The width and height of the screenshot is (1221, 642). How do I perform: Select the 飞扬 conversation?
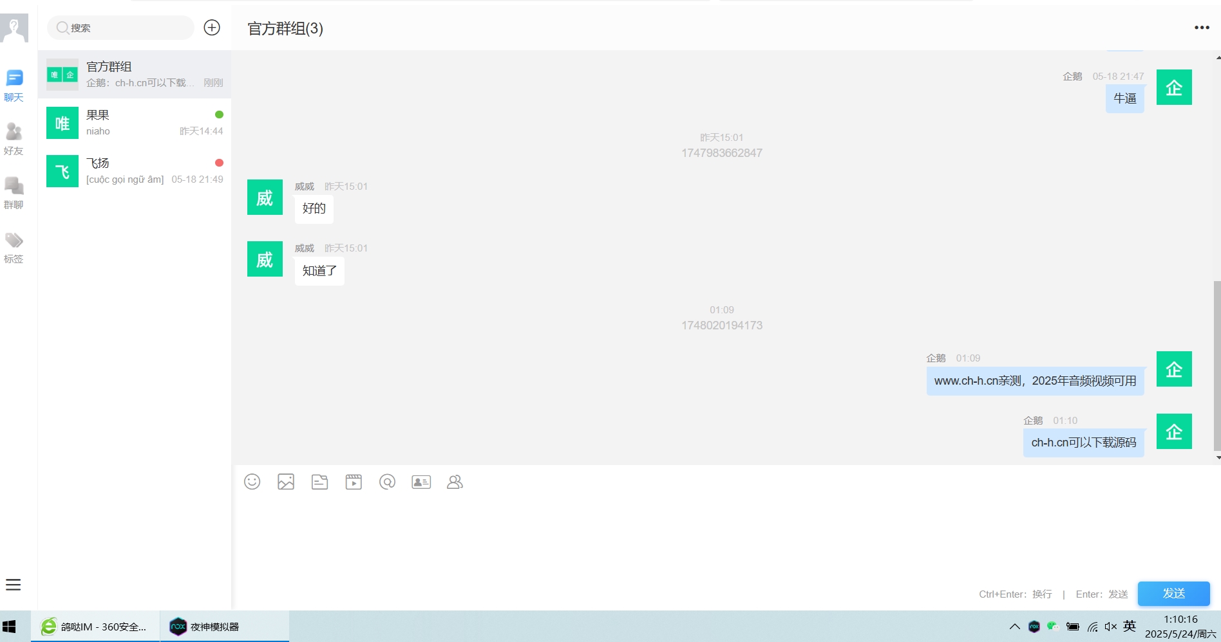(x=135, y=171)
